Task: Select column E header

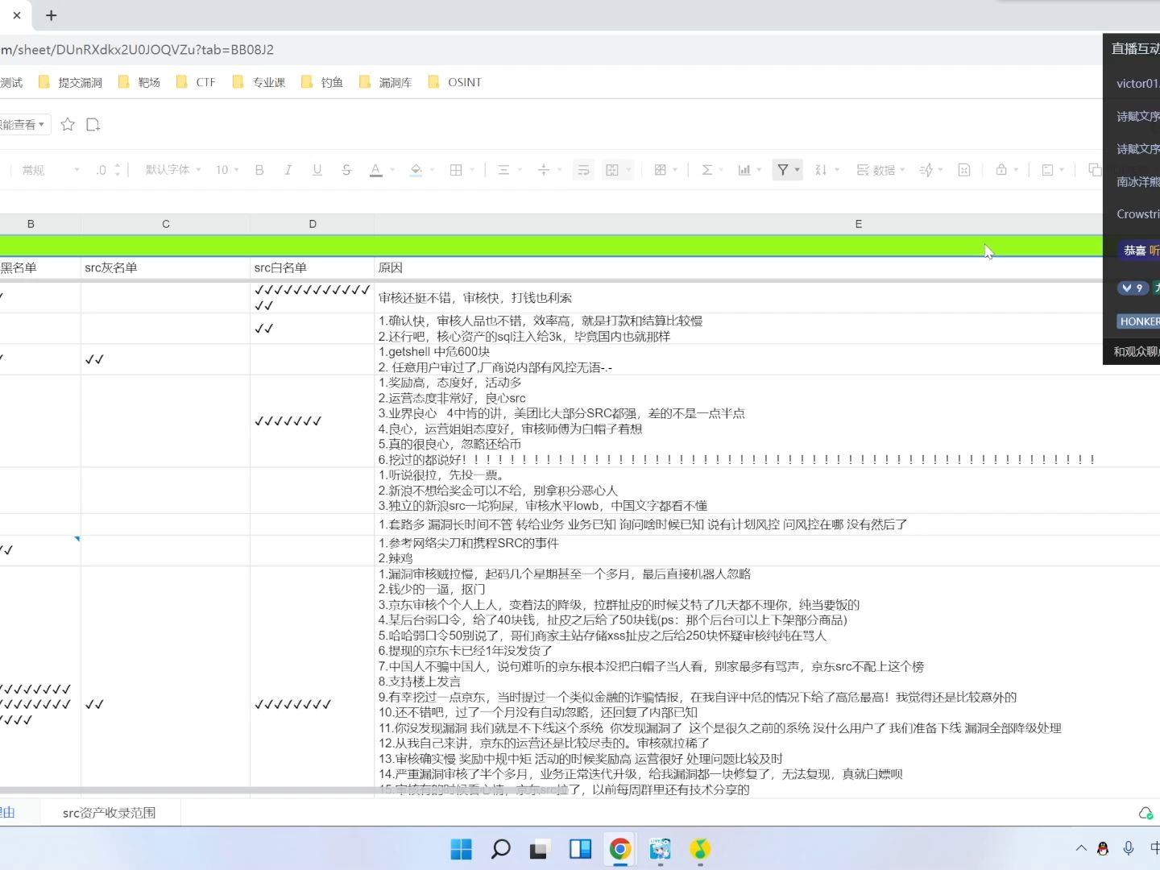Action: [x=738, y=224]
